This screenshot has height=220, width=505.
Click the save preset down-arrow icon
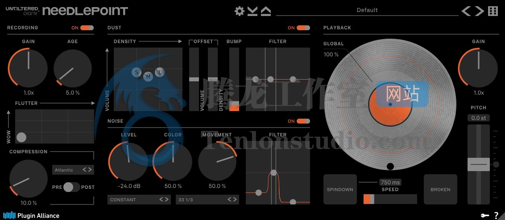coord(252,11)
